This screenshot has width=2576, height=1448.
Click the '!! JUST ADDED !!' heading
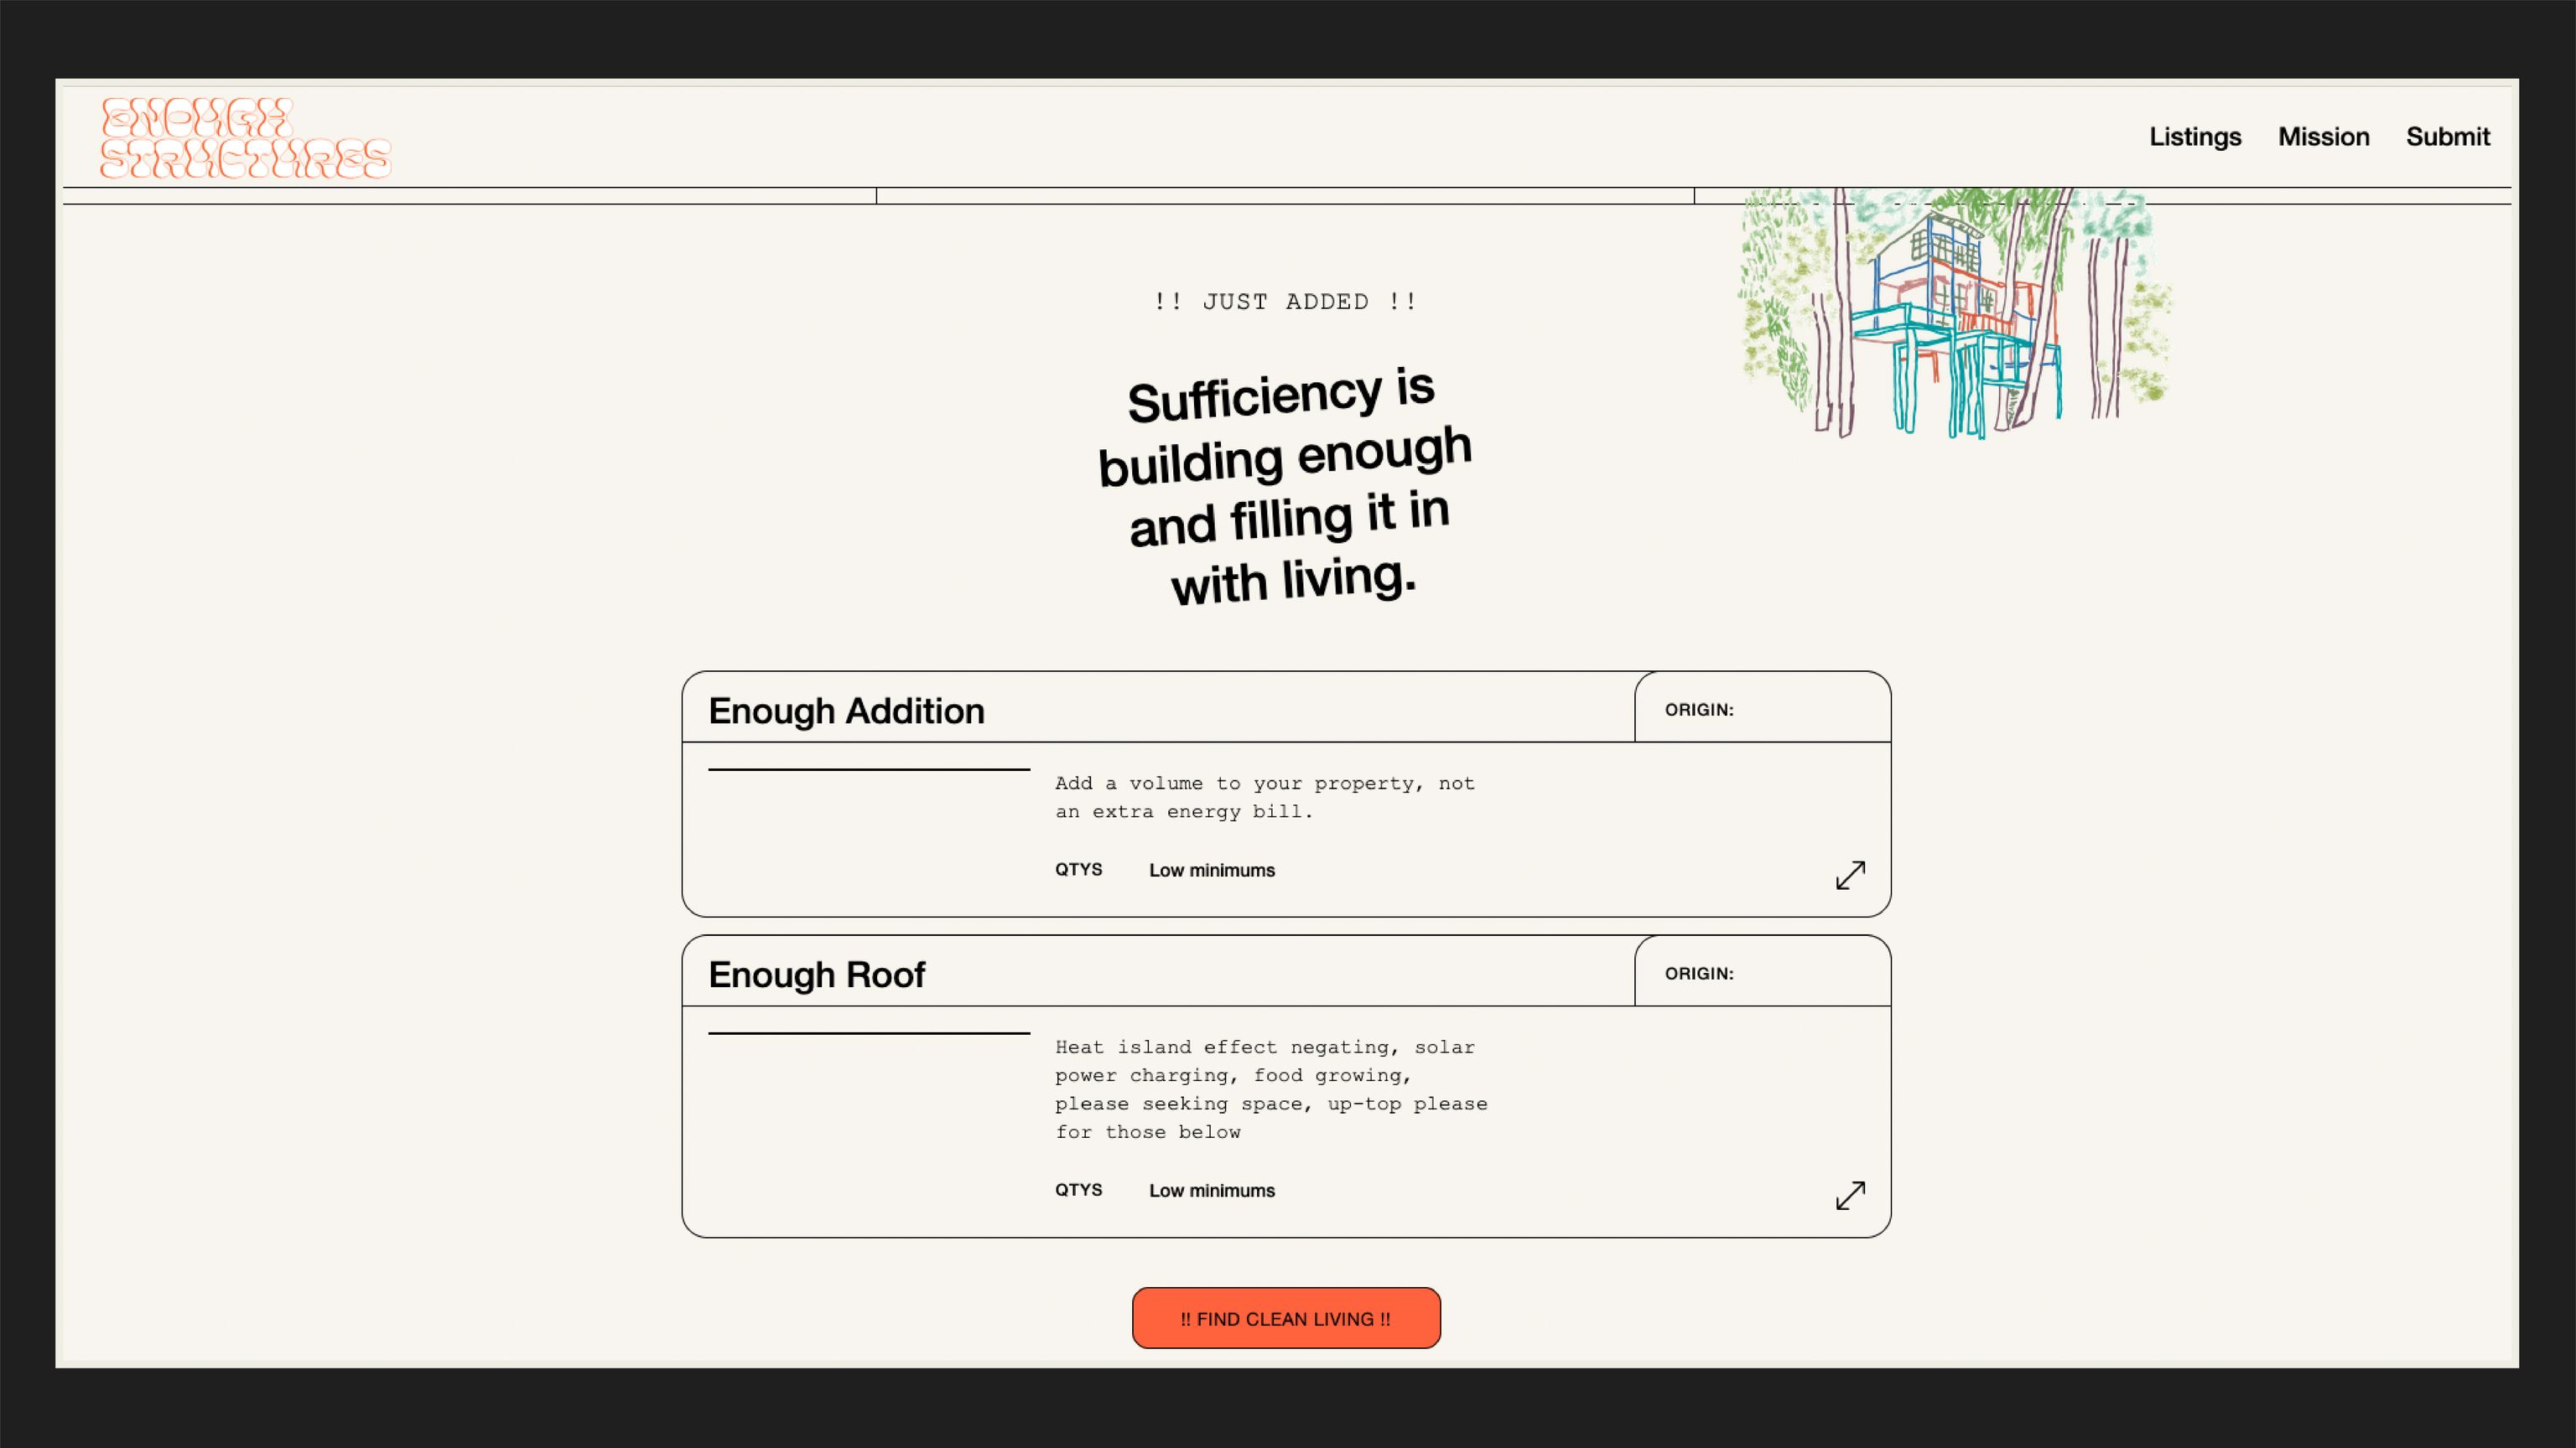[x=1285, y=302]
